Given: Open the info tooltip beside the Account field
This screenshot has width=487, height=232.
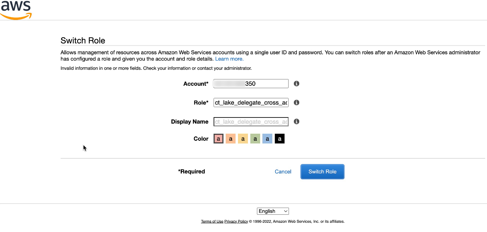Looking at the screenshot, I should pos(296,83).
